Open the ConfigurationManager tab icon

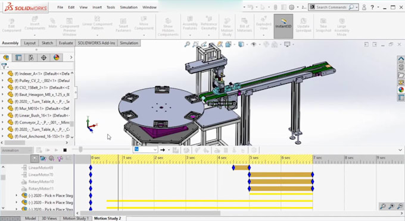[x=31, y=58]
